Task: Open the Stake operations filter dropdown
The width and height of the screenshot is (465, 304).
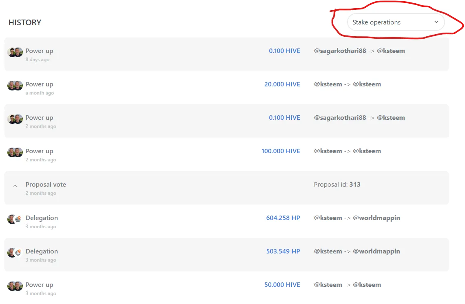Action: (x=396, y=22)
